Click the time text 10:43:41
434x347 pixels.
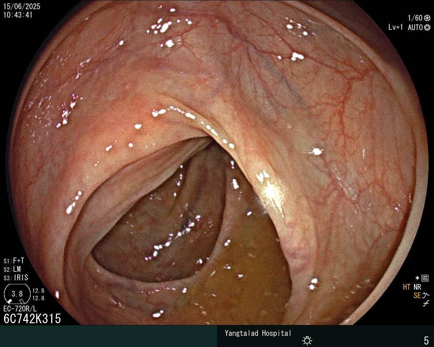[18, 15]
